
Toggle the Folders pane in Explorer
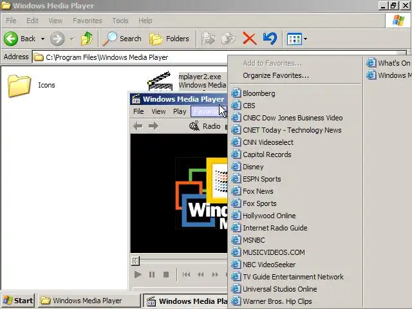(169, 39)
